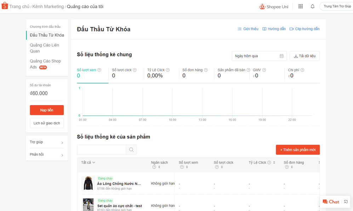
Task: Click the ₫60.000 account balance
Action: [x=39, y=93]
